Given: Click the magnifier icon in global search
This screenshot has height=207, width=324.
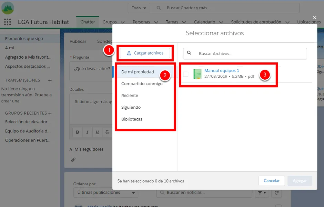Looking at the screenshot, I should (159, 8).
